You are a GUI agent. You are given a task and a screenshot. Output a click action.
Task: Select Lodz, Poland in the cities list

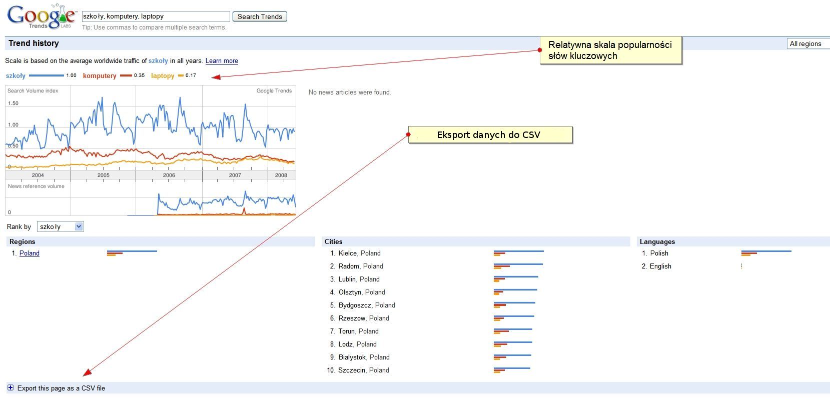click(x=357, y=344)
